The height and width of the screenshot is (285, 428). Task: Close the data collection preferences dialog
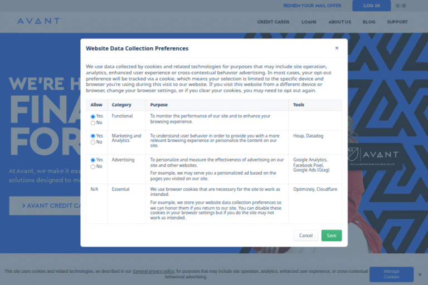click(337, 48)
